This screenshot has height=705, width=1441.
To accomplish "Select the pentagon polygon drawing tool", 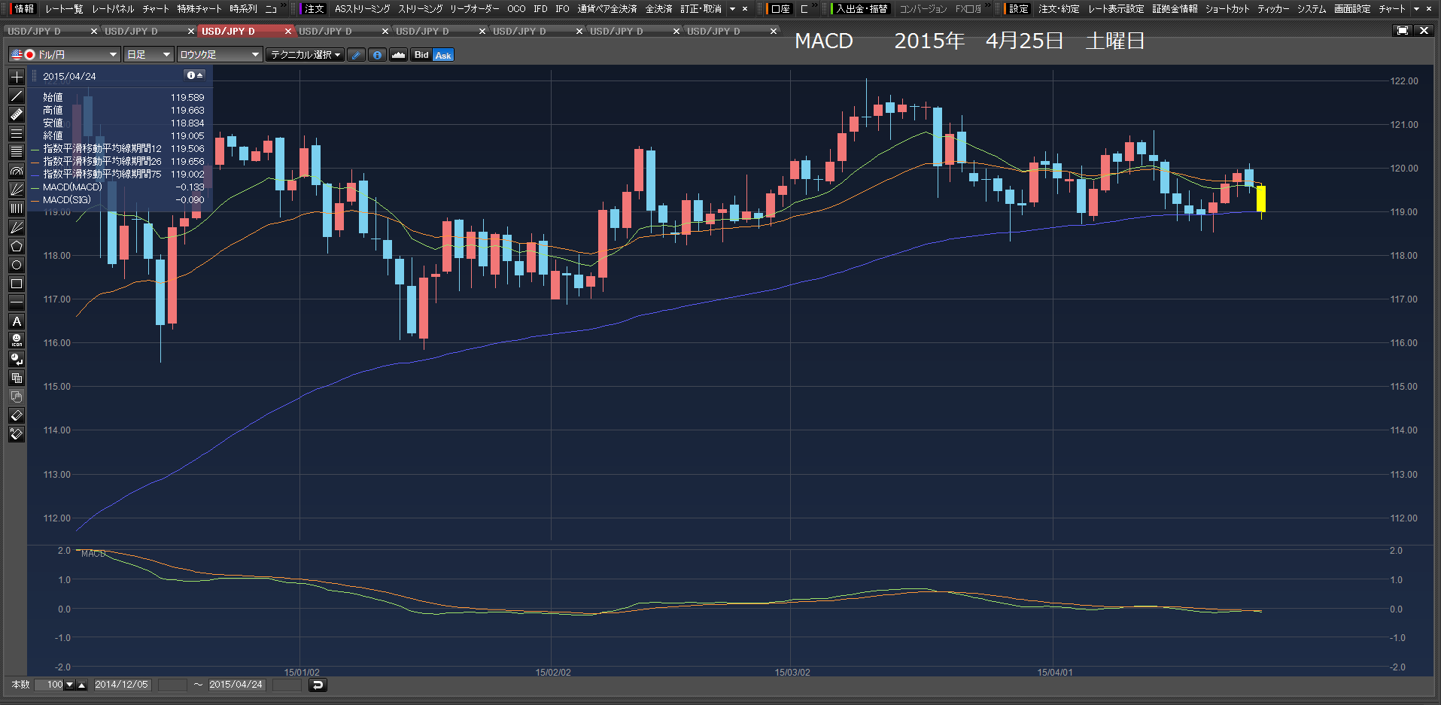I will point(17,246).
